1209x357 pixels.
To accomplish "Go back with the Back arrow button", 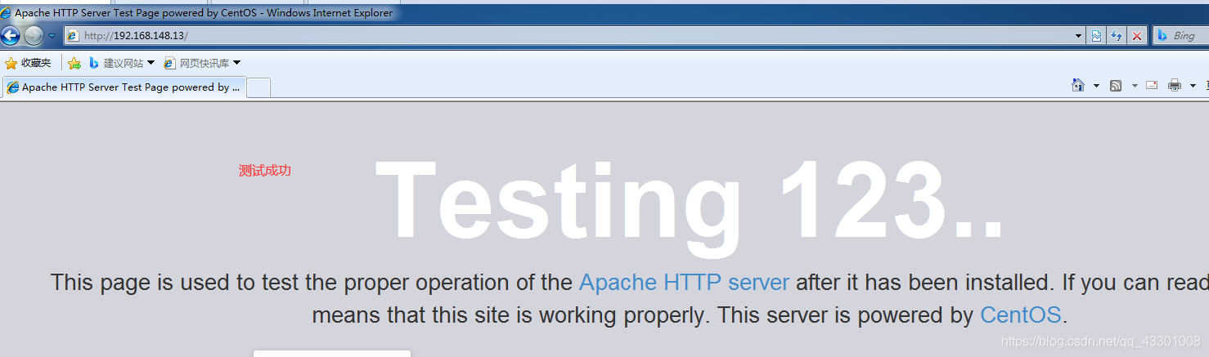I will click(11, 36).
